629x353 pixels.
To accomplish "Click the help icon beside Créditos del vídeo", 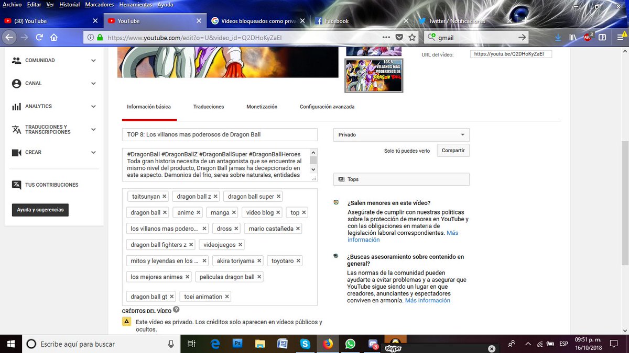I will [x=176, y=310].
